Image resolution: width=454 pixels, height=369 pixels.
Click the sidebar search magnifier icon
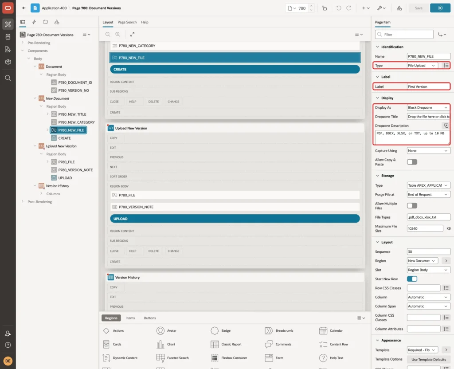[x=8, y=78]
